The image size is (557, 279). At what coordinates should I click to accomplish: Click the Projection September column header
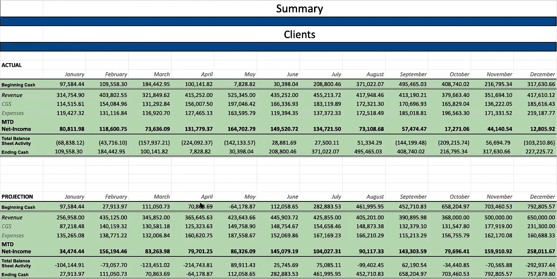pyautogui.click(x=413, y=197)
